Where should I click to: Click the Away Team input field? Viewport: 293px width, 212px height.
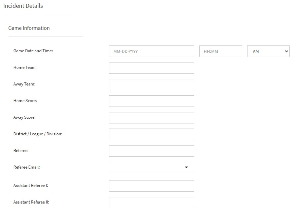click(x=151, y=84)
